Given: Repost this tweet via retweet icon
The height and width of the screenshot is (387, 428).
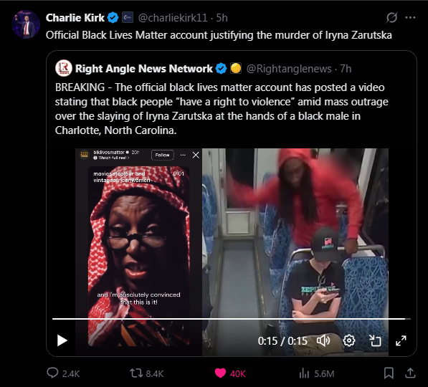Looking at the screenshot, I should point(136,373).
